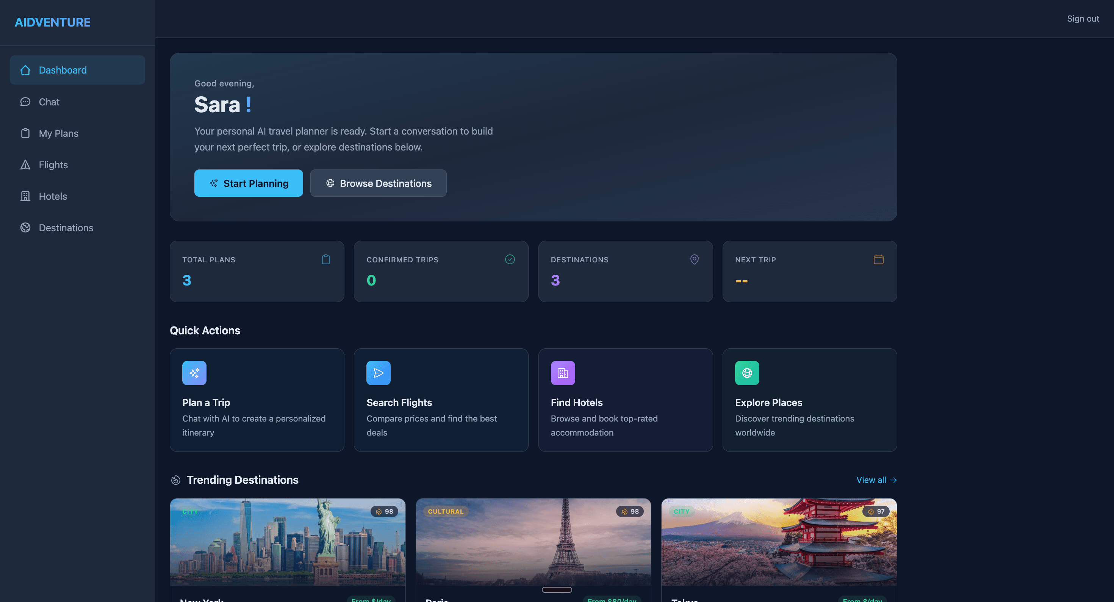Click View all trending destinations
Image resolution: width=1114 pixels, height=602 pixels.
(x=876, y=480)
